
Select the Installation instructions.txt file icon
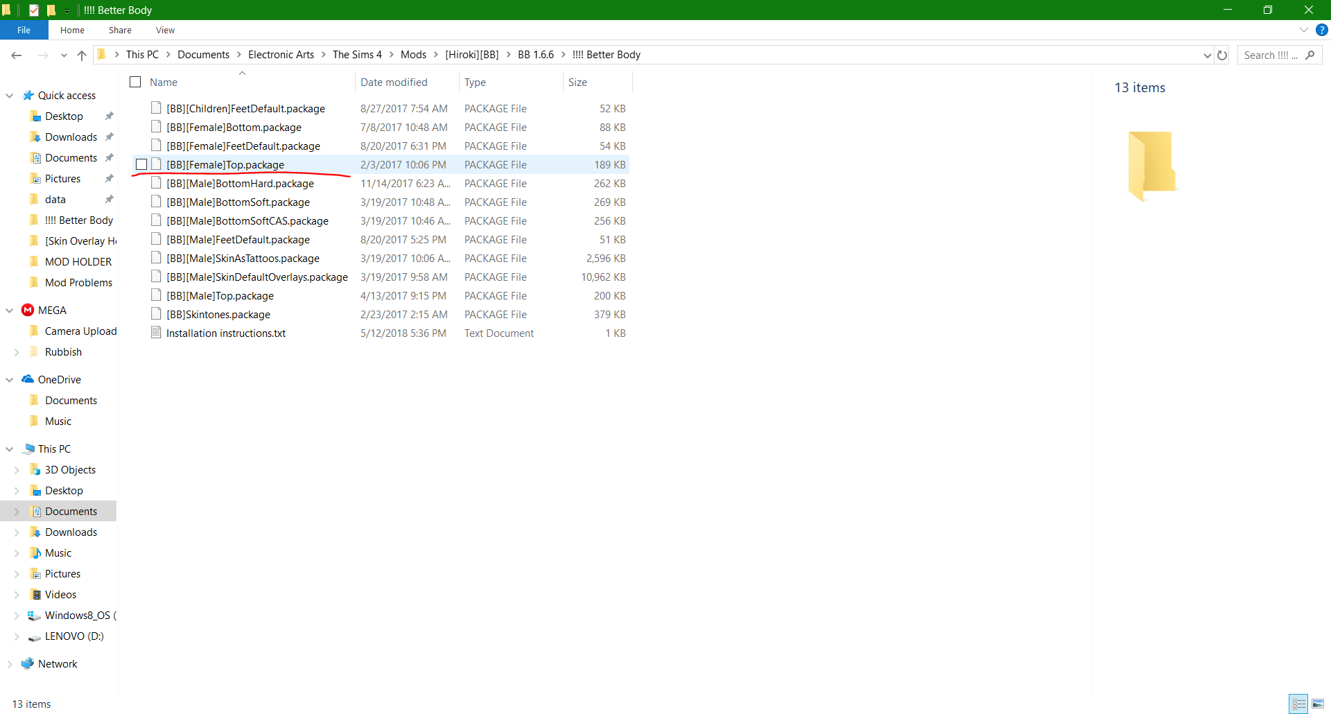156,333
